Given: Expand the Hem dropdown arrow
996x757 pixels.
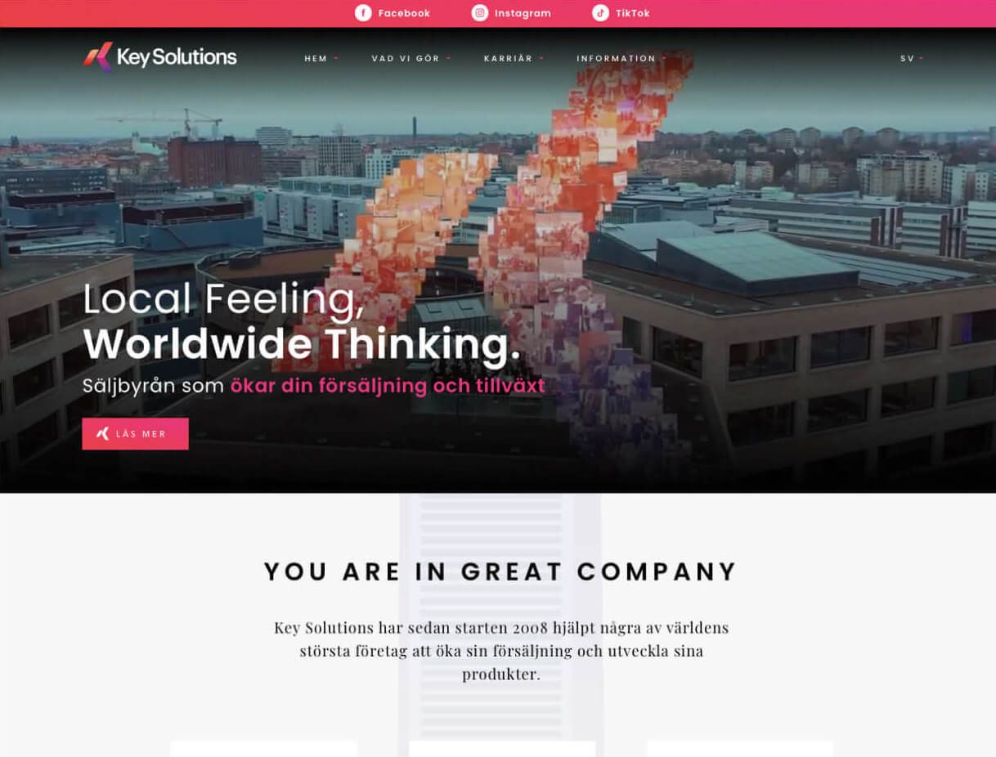Looking at the screenshot, I should pos(336,59).
